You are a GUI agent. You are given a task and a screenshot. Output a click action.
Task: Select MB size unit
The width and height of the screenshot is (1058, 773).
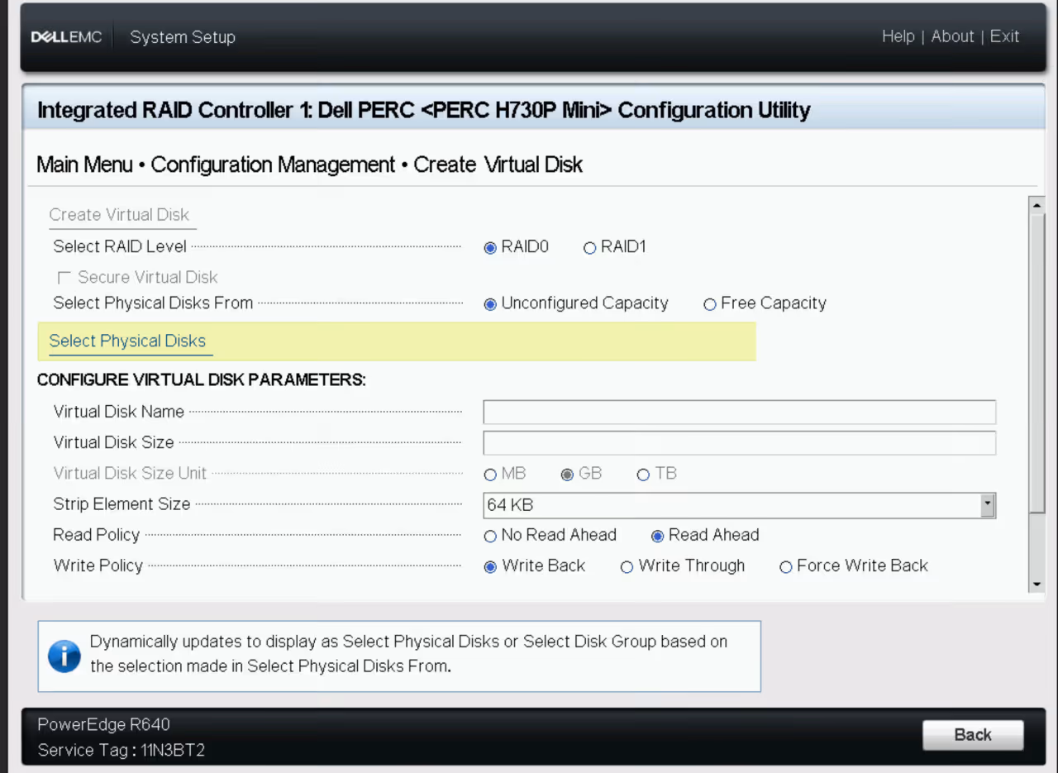click(490, 475)
